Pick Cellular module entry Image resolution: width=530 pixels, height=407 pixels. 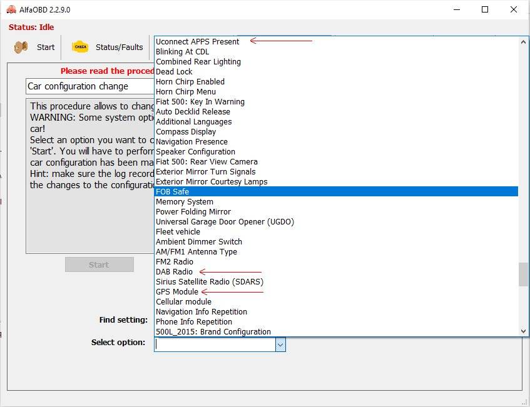point(336,301)
